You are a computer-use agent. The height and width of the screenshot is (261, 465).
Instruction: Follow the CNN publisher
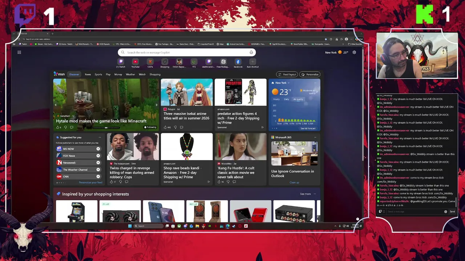[98, 177]
